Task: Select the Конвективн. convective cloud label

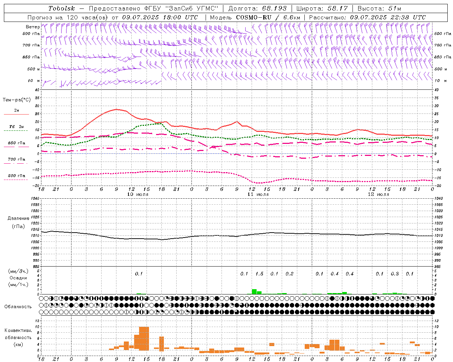Action: [x=18, y=331]
